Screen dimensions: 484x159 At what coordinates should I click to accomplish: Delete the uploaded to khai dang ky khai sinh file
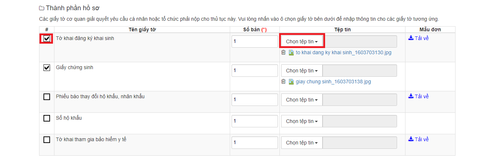pos(283,52)
